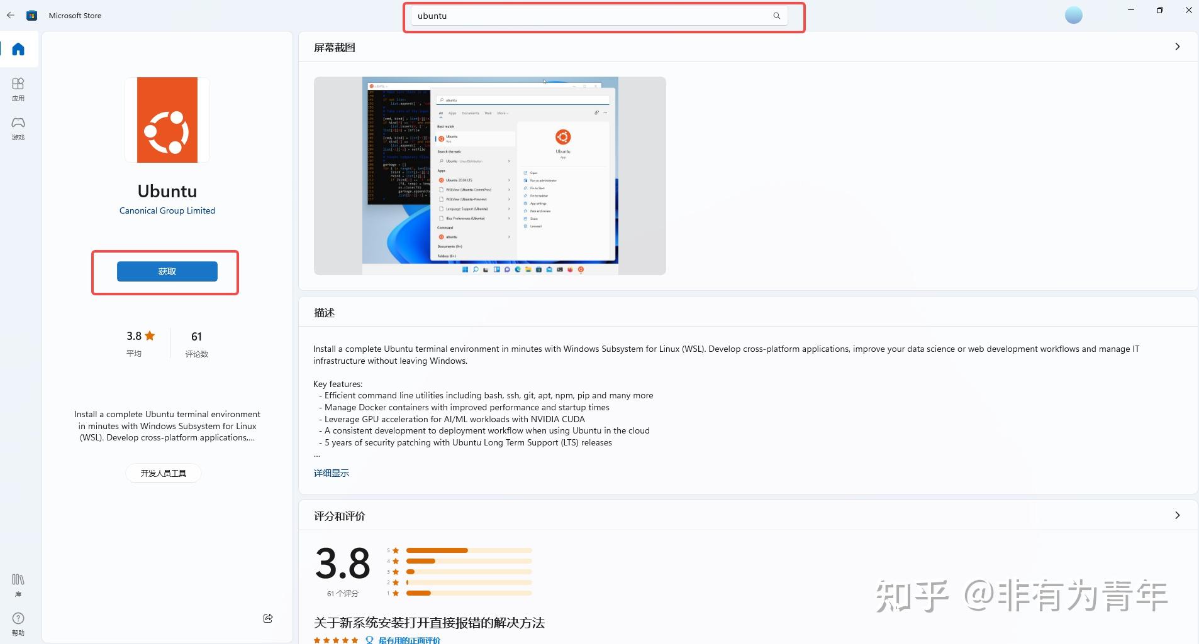The image size is (1199, 644).
Task: Open the review titled 关于新系统安装打开直接报错的解决方法
Action: [430, 622]
